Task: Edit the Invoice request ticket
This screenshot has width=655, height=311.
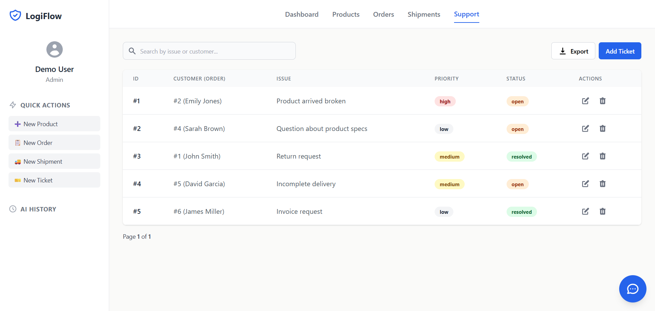Action: (585, 211)
